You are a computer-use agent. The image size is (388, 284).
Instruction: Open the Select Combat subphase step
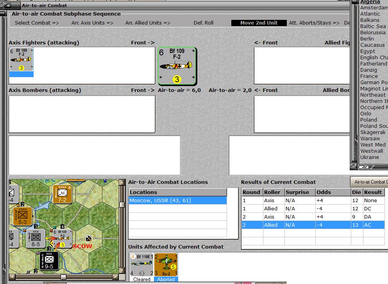pyautogui.click(x=37, y=23)
